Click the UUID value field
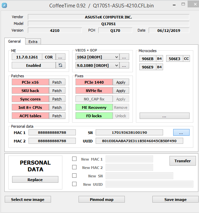This screenshot has height=213, width=199. (x=139, y=141)
